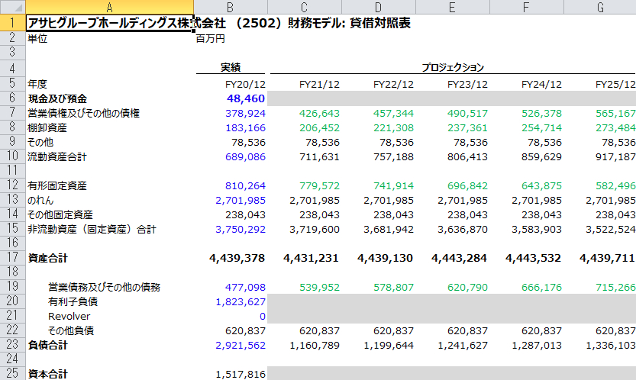Screen dimensions: 636x380
Task: Select the current assets total 689,086
Action: click(x=245, y=157)
